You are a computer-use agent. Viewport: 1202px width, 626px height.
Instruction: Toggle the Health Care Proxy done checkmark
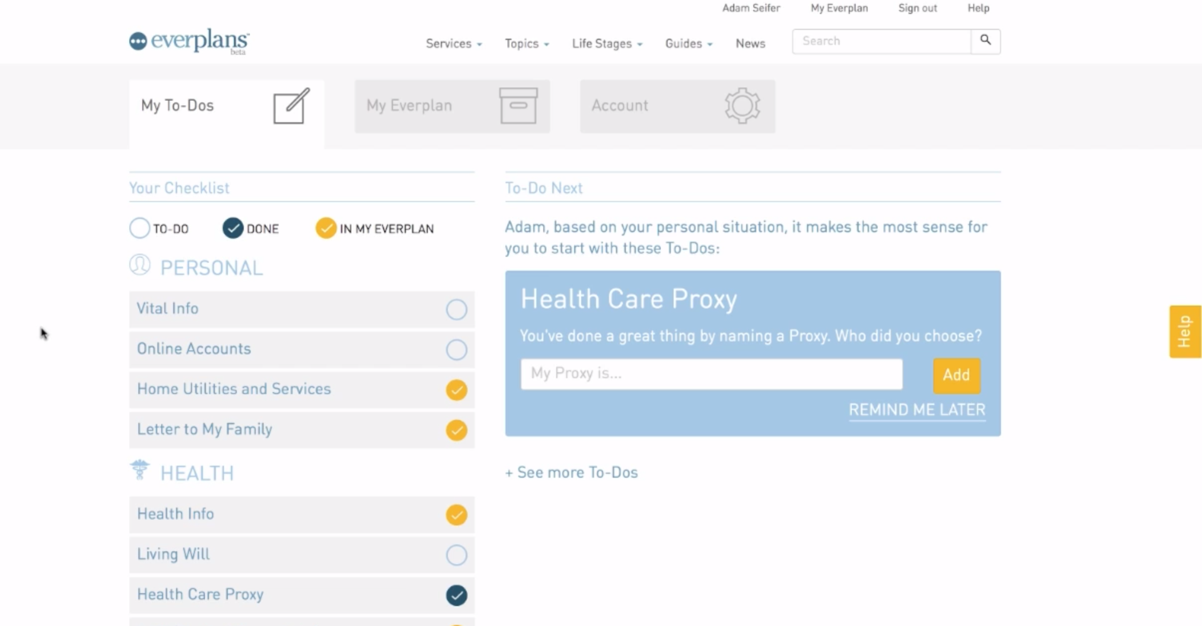[456, 595]
